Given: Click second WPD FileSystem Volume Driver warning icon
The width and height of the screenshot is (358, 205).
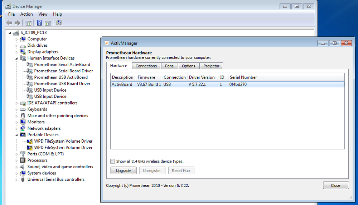Looking at the screenshot, I should pos(29,148).
